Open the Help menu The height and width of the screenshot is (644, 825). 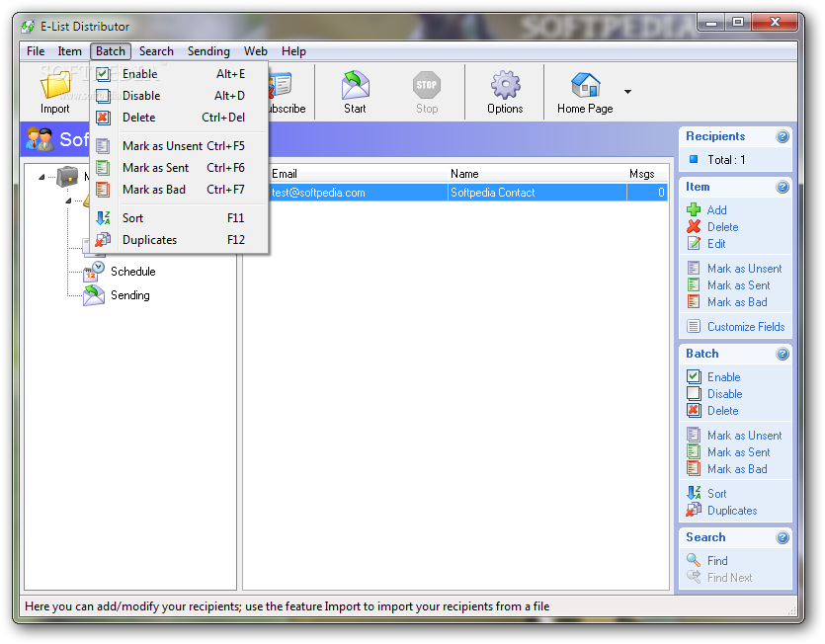coord(293,51)
